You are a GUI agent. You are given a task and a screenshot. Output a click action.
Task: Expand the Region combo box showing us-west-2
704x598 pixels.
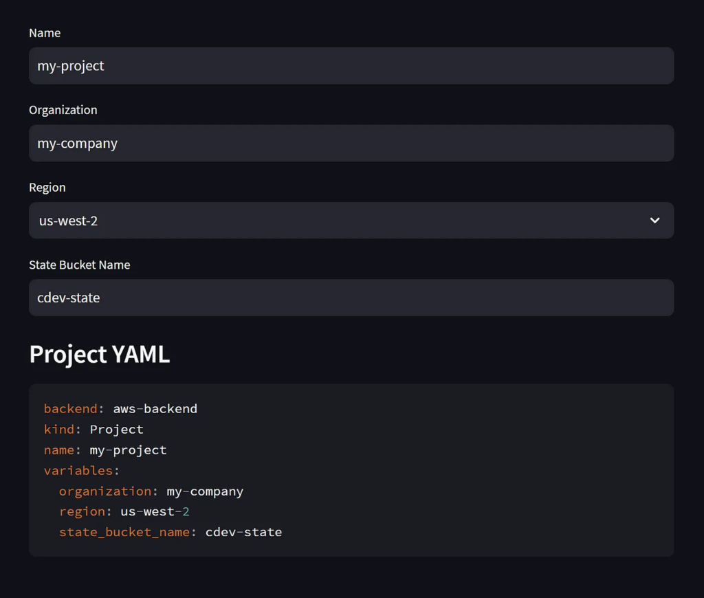coord(351,220)
